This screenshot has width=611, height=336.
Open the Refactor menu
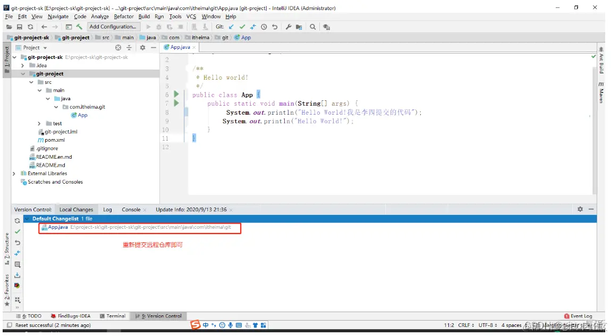pyautogui.click(x=123, y=16)
